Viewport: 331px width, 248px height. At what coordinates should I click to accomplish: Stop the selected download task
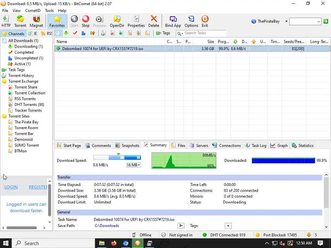pos(85,21)
